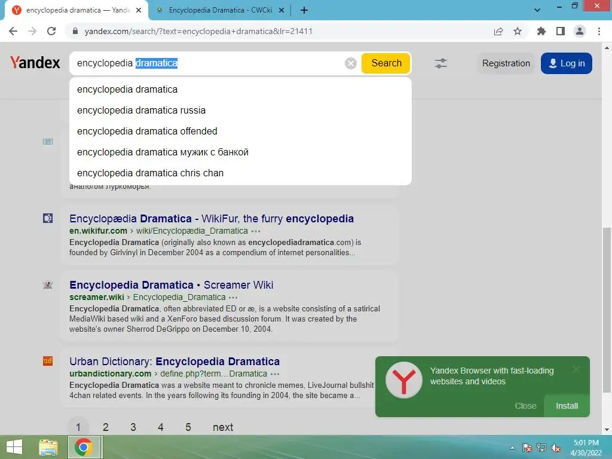The width and height of the screenshot is (612, 459).
Task: Select suggestion 'encyclopedia dramatica offended'
Action: [240, 131]
